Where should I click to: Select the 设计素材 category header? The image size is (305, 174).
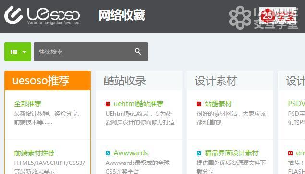coord(230,80)
